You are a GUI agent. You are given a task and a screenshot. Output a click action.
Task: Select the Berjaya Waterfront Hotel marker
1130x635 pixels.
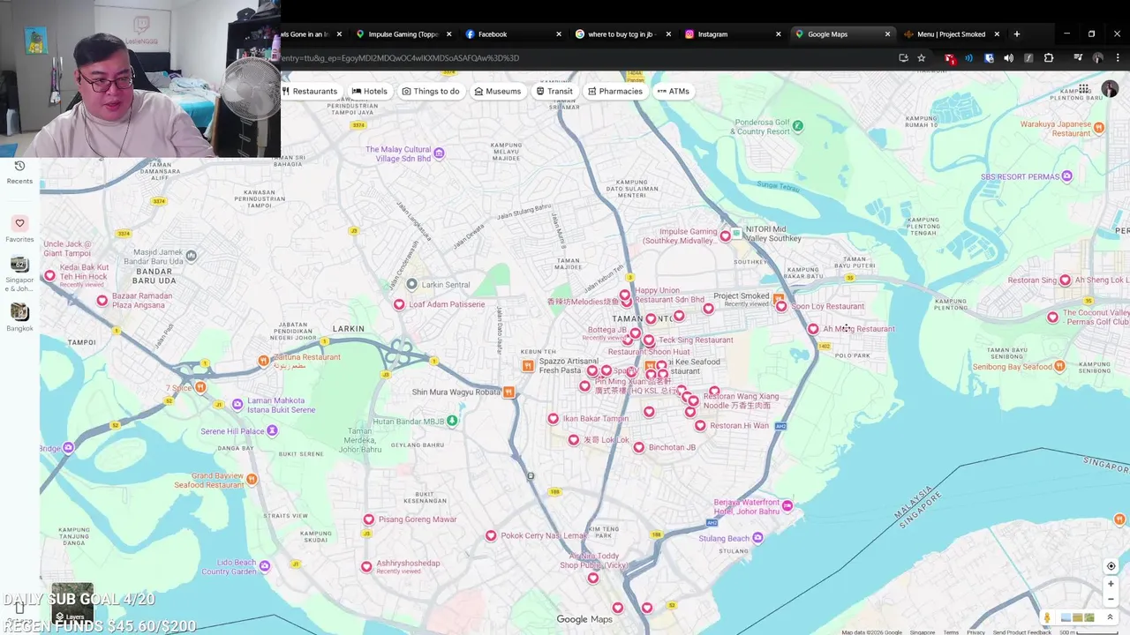point(787,506)
